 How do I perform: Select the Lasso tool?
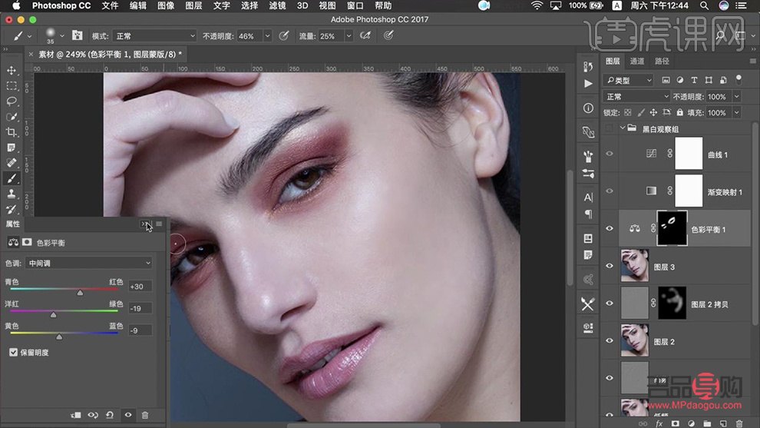(x=12, y=101)
